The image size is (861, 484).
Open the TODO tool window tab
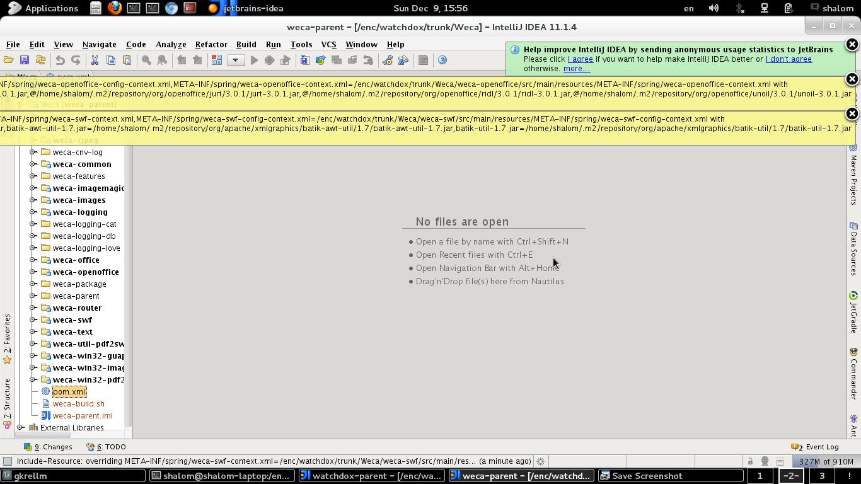106,447
